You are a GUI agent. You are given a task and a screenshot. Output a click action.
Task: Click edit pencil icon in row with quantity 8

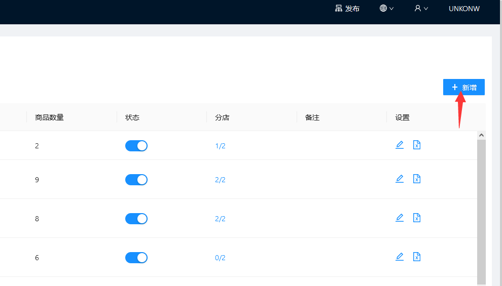click(400, 218)
